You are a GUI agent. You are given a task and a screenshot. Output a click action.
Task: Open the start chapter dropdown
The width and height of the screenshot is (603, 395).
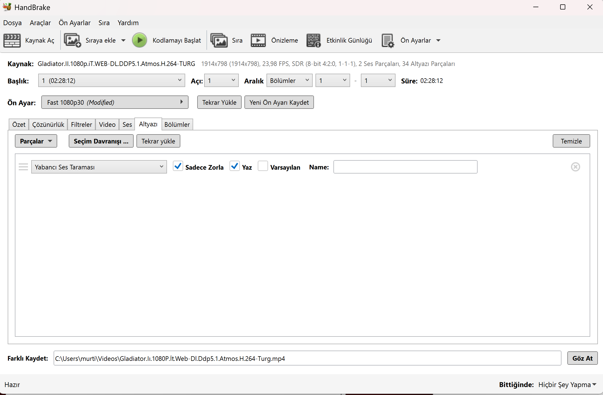pyautogui.click(x=333, y=81)
